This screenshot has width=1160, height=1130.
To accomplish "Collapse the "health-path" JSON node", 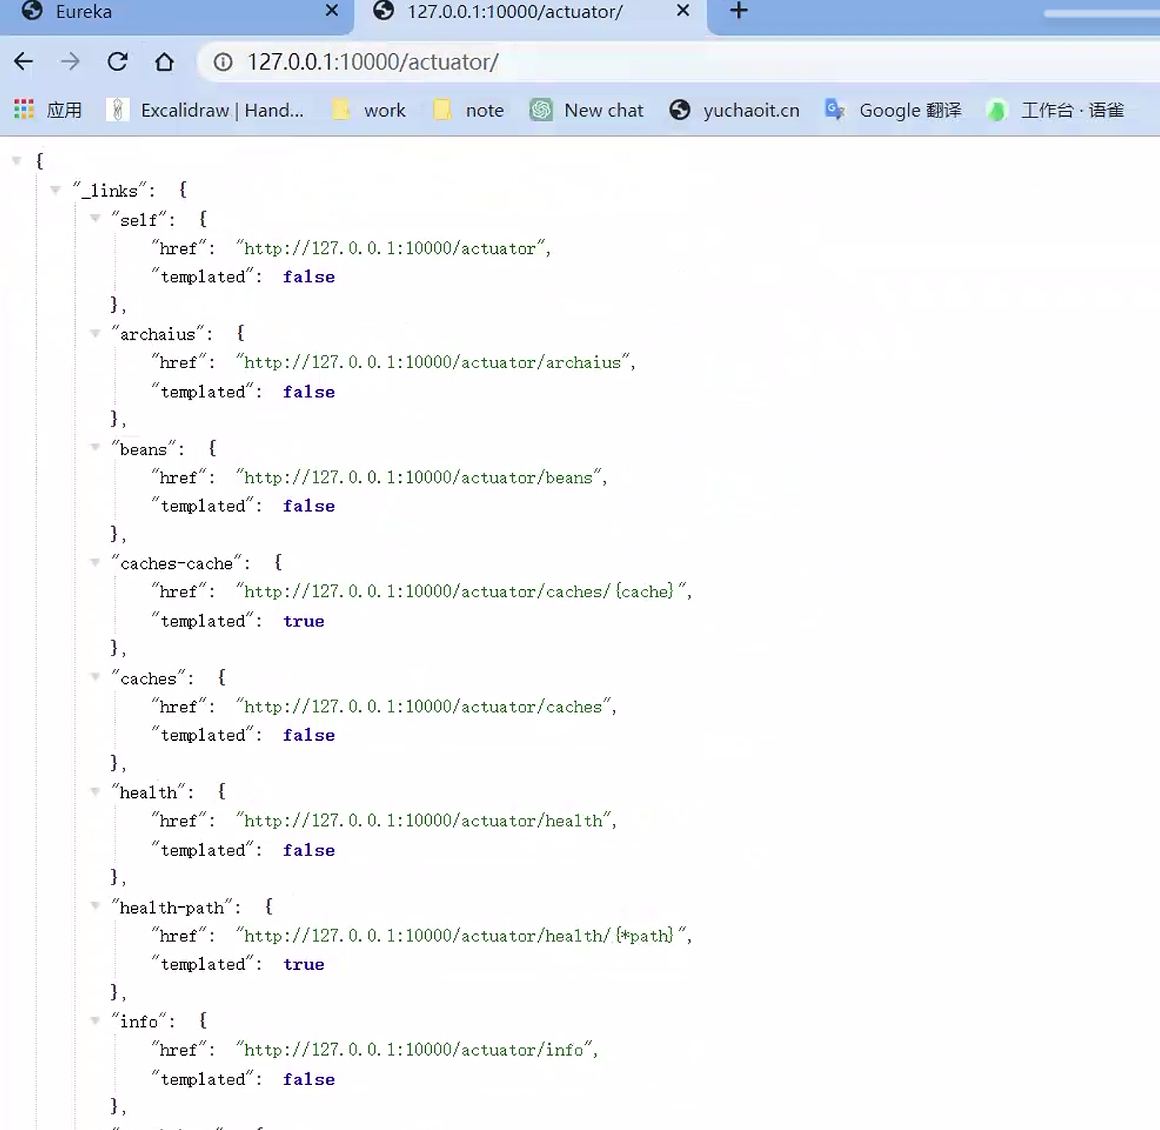I will tap(95, 906).
